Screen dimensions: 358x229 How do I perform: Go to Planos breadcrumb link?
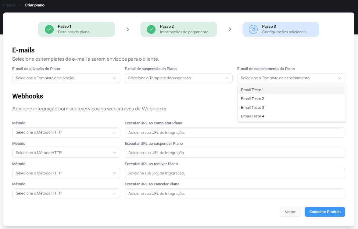pos(9,5)
